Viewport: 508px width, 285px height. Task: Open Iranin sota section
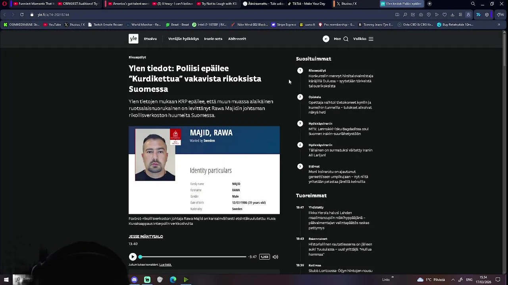tap(213, 39)
